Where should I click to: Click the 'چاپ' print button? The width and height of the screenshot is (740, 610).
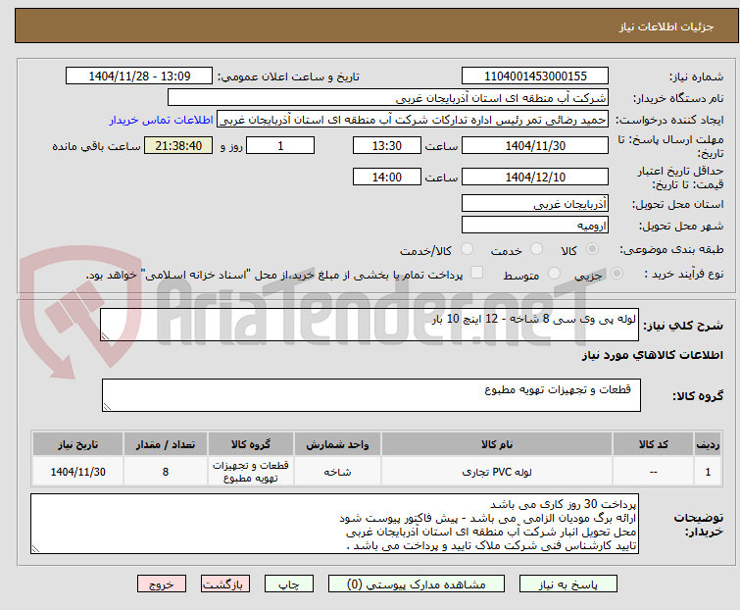coord(289,585)
